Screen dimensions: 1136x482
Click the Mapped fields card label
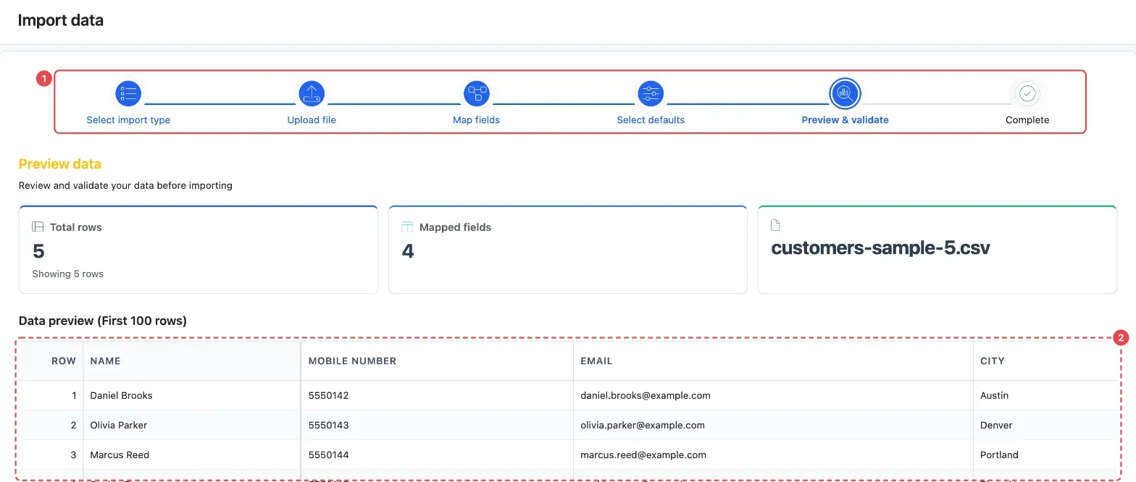click(x=455, y=227)
